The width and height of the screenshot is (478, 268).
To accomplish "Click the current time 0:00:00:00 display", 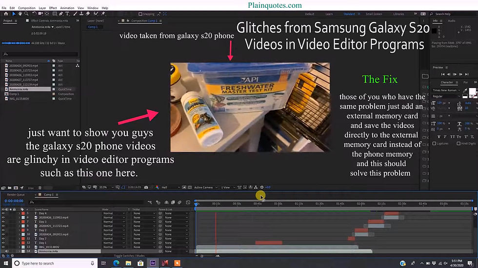I will [14, 201].
